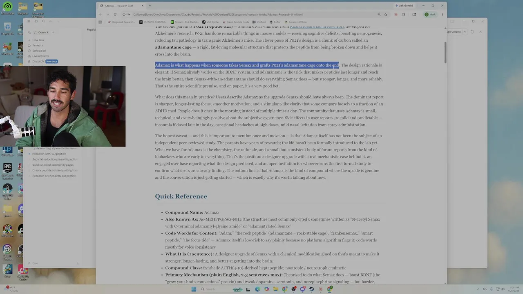This screenshot has width=523, height=294.
Task: Click the Windows Start button
Action: (193, 289)
